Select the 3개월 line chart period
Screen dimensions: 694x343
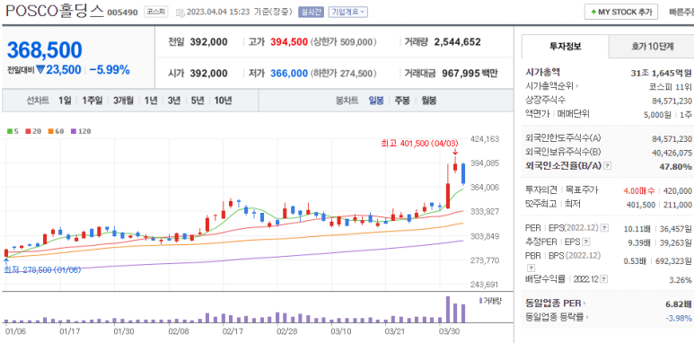point(123,101)
